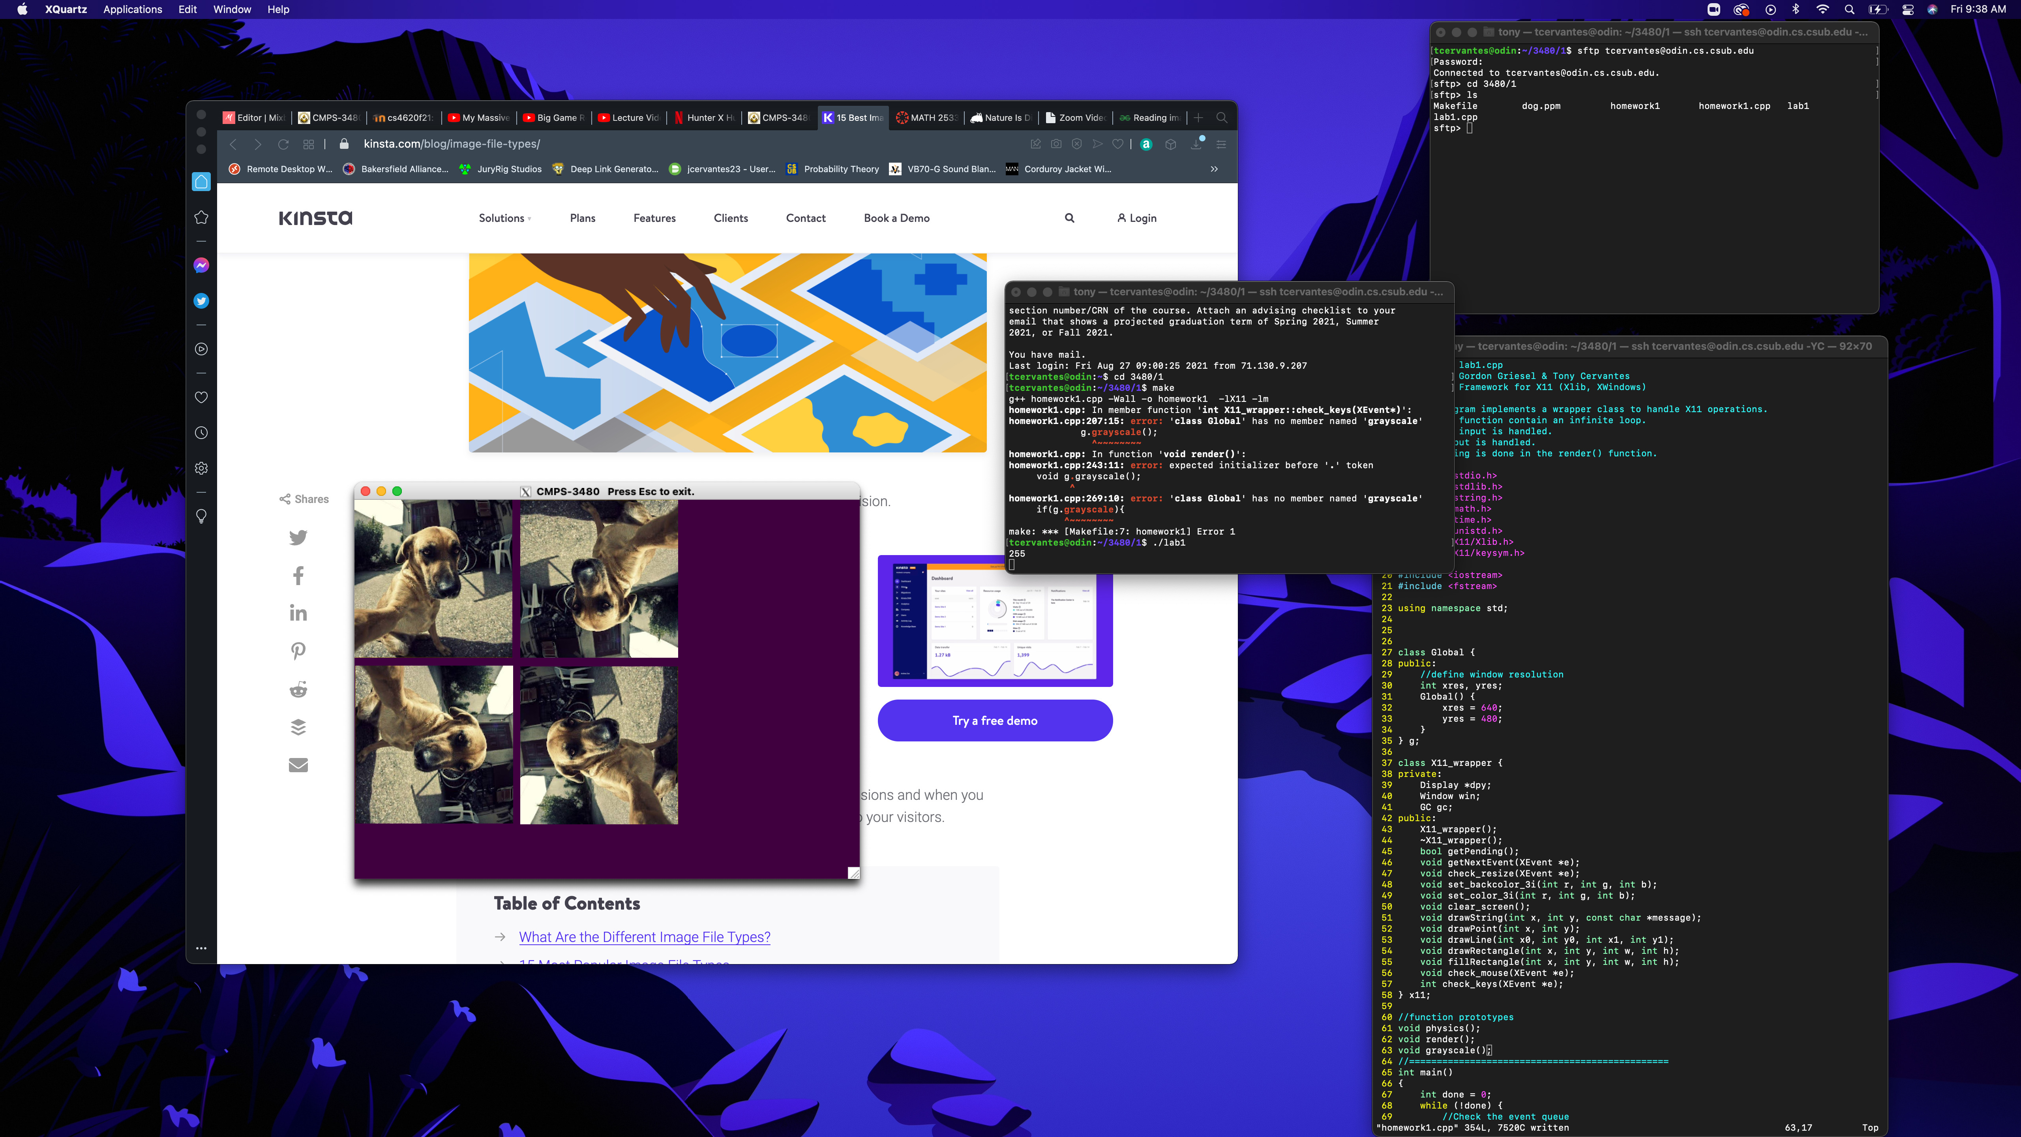Open Messenger from the Opera sidebar
This screenshot has width=2021, height=1137.
201,265
